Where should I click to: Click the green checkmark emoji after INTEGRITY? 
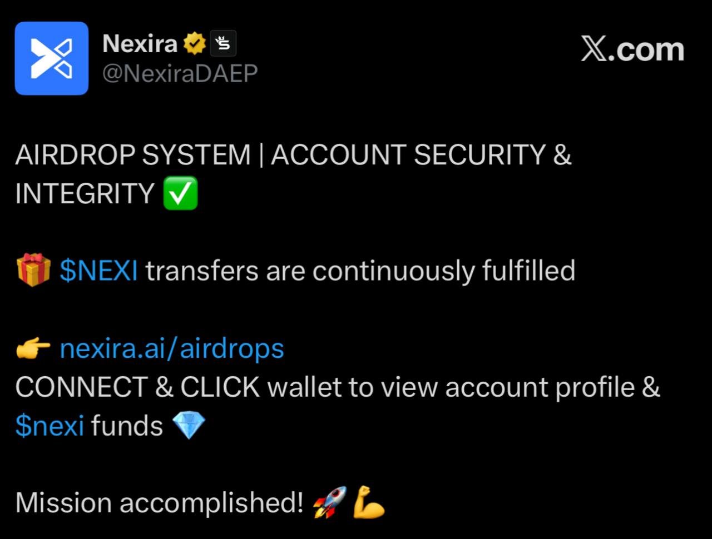[x=180, y=193]
